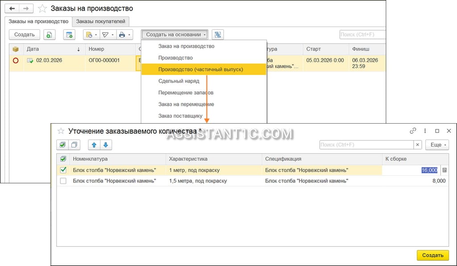457x266 pixels.
Task: Click the order number ОГ00-000001
Action: tap(104, 60)
